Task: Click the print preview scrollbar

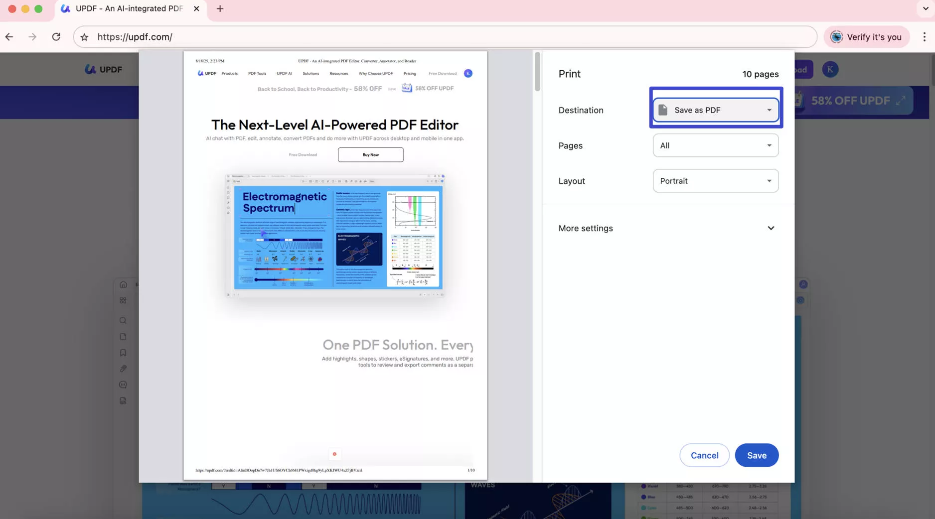Action: click(x=537, y=71)
